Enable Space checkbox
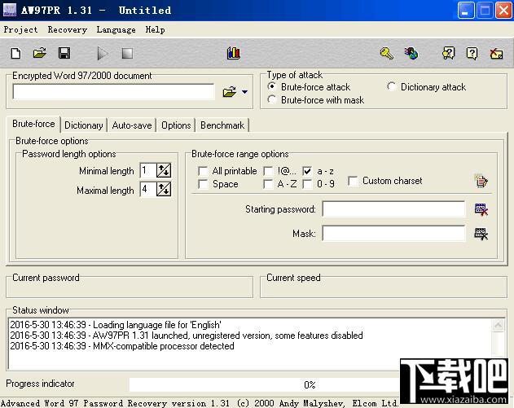 coord(203,184)
